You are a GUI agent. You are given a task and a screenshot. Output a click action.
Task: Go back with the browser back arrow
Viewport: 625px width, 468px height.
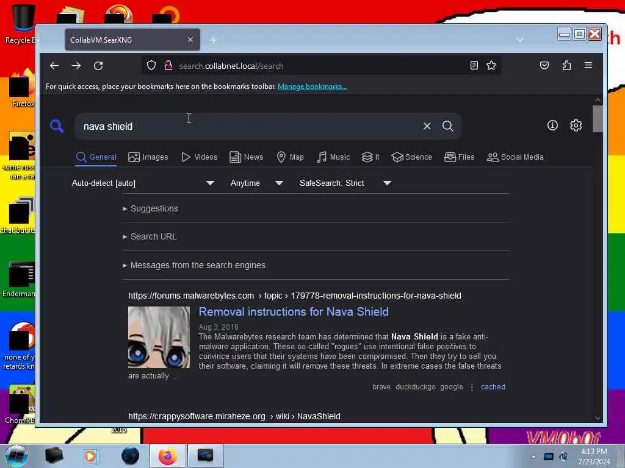54,66
